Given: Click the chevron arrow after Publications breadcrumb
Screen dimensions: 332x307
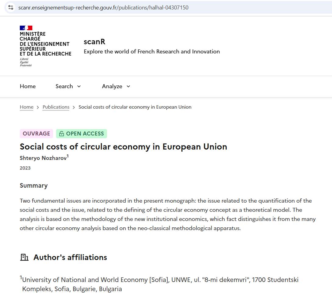Looking at the screenshot, I should [74, 107].
